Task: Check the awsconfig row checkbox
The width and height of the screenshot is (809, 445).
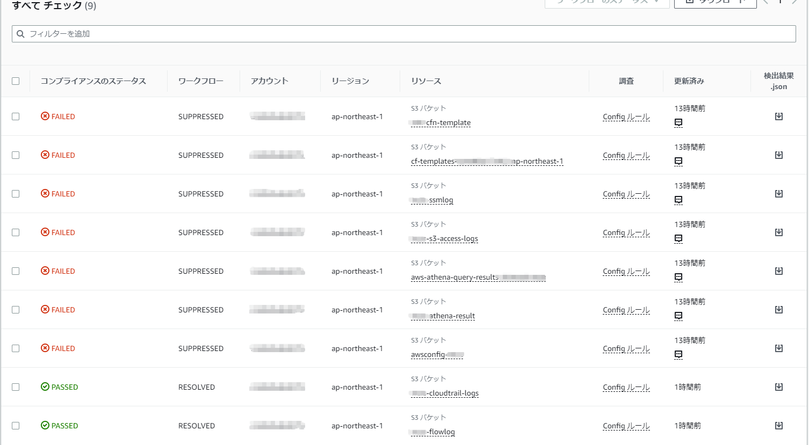Action: 16,348
